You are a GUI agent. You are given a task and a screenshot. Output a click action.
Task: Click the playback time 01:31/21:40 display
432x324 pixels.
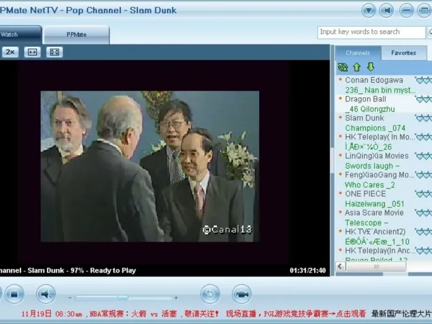307,271
